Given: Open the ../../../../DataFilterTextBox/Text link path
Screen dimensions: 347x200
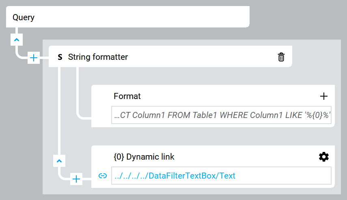Looking at the screenshot, I should click(175, 176).
